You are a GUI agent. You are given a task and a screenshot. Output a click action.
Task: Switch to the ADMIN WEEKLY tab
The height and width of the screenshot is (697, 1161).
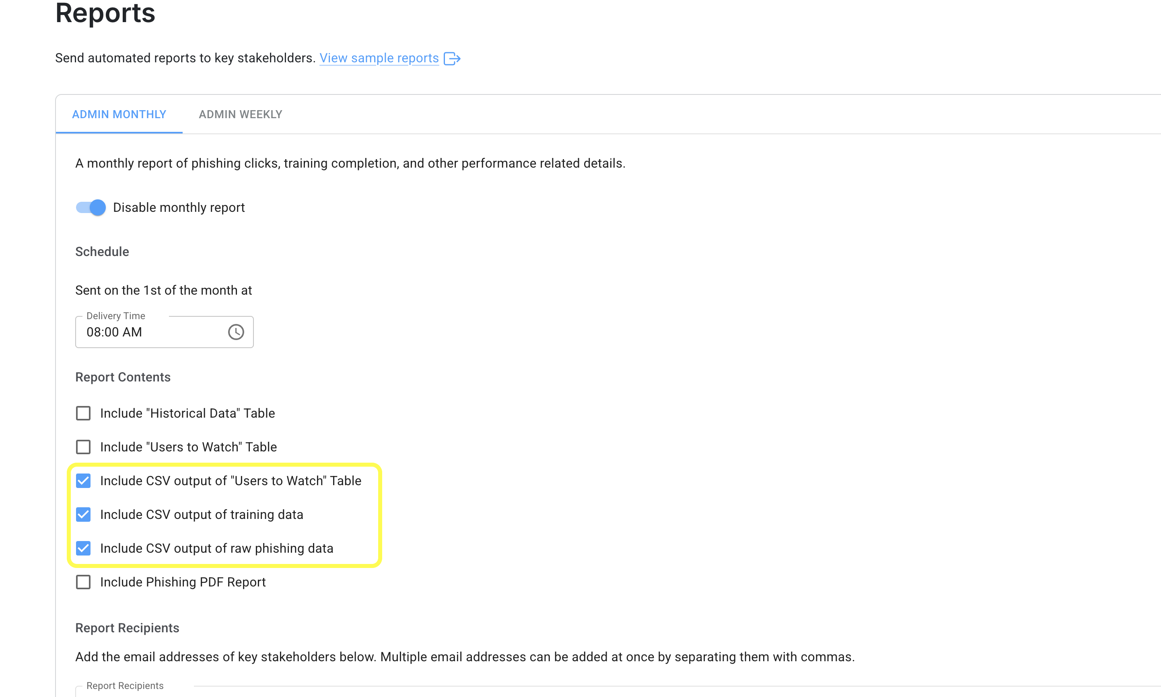click(x=240, y=114)
